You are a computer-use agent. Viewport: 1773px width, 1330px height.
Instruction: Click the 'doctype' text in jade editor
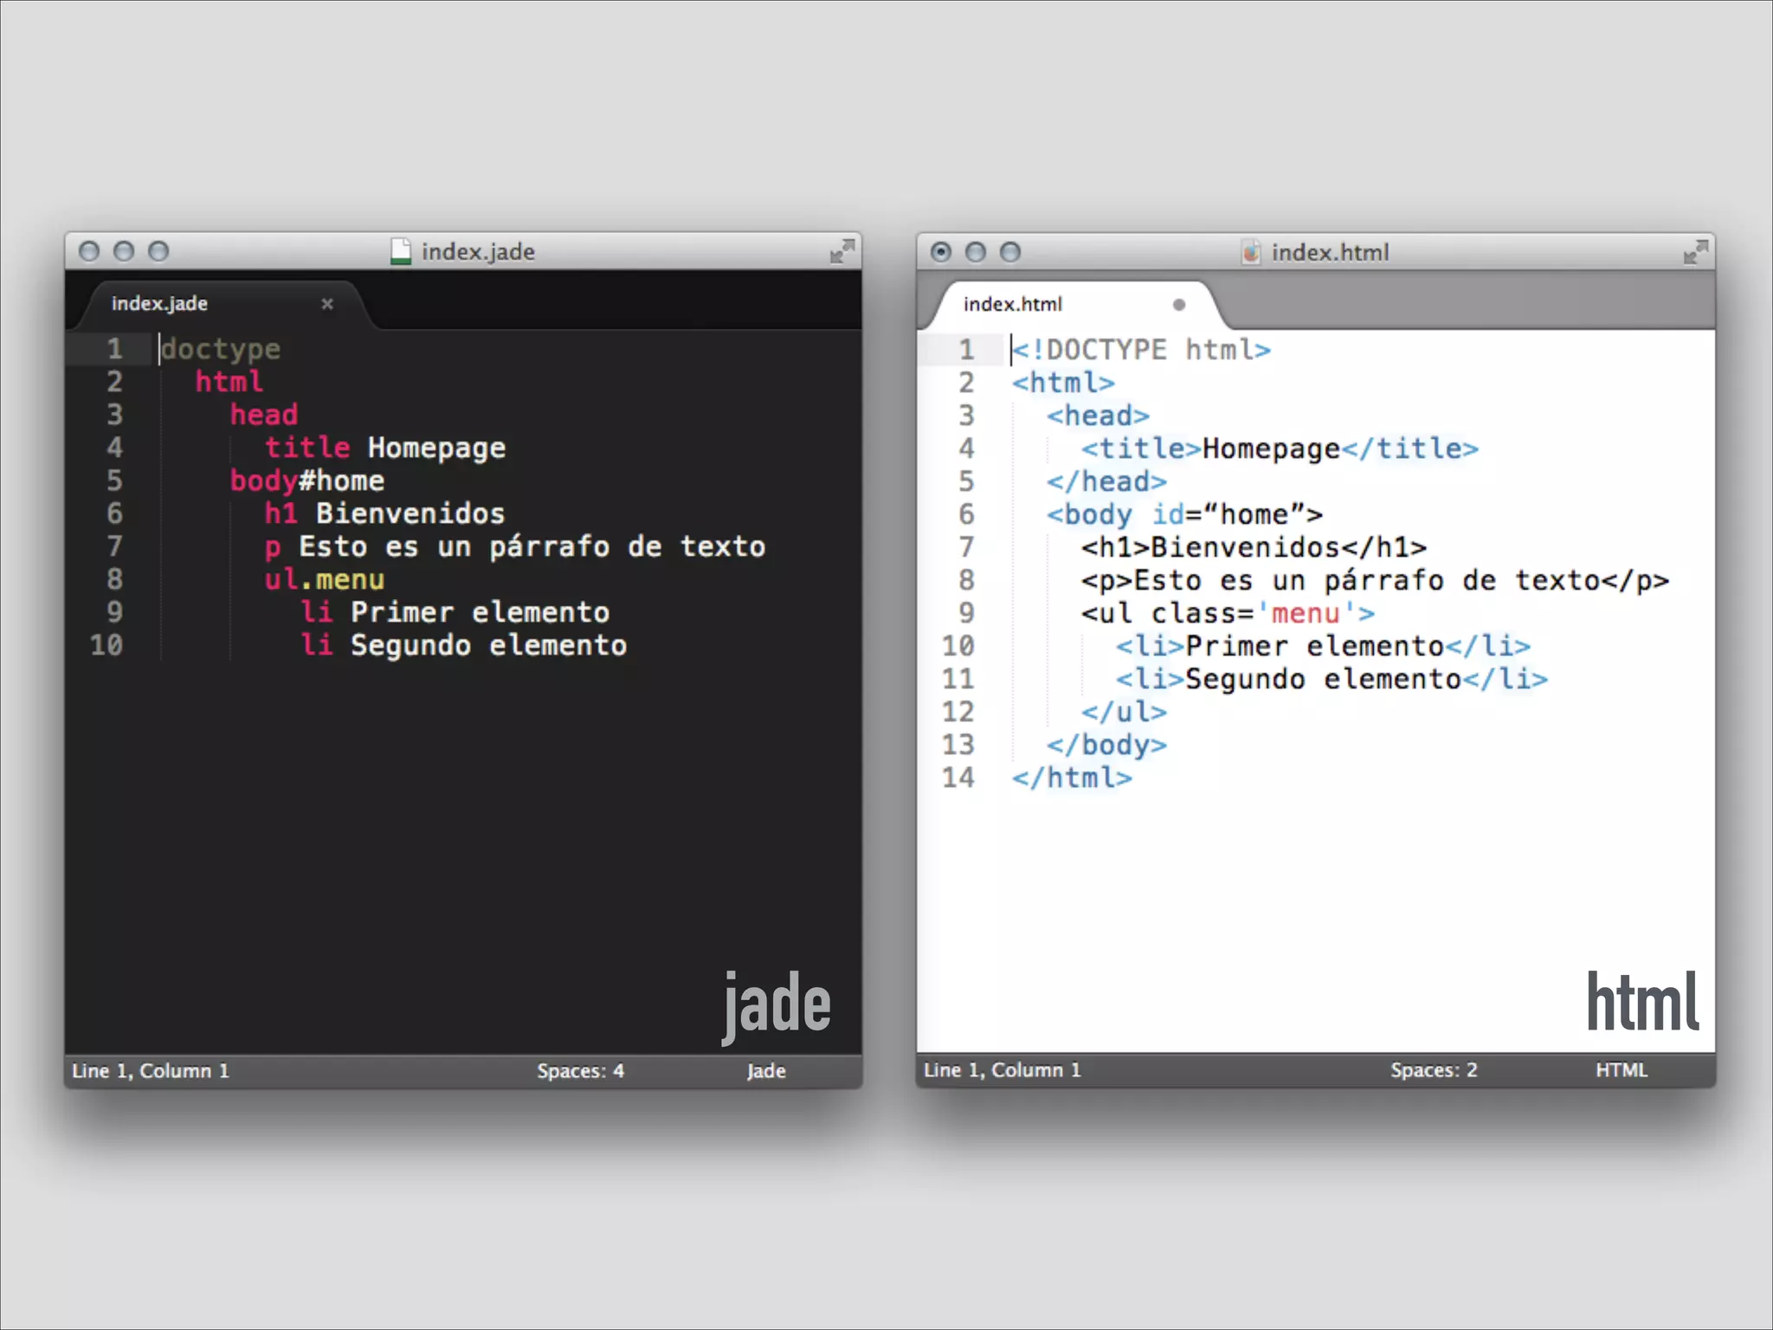pyautogui.click(x=221, y=349)
